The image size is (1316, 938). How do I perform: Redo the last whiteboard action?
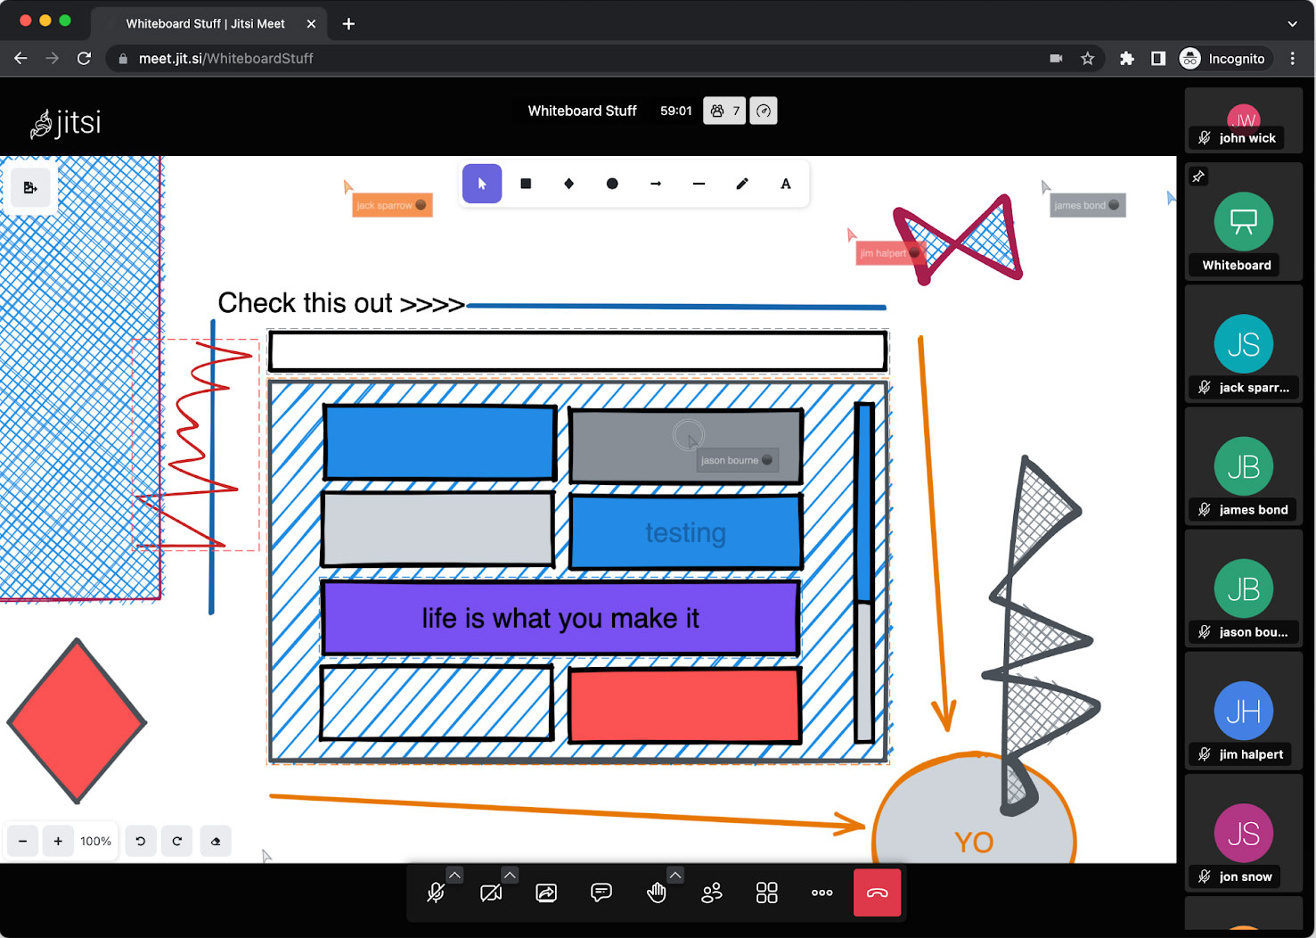coord(177,841)
